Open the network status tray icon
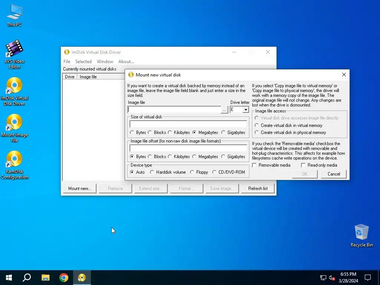The width and height of the screenshot is (380, 285). point(323,278)
